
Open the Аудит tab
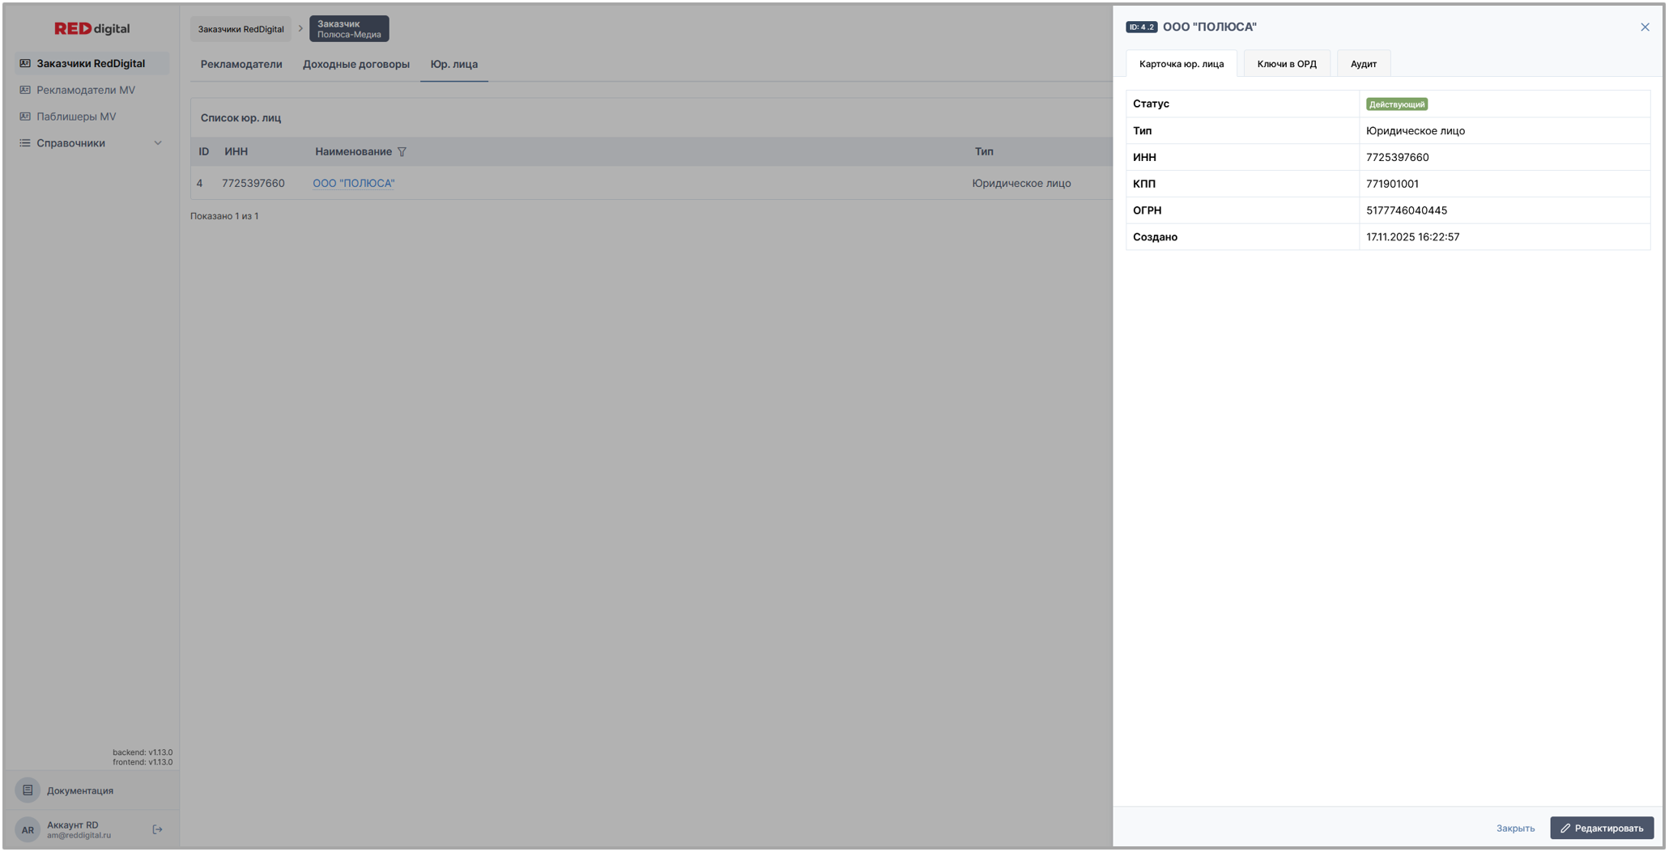1363,64
